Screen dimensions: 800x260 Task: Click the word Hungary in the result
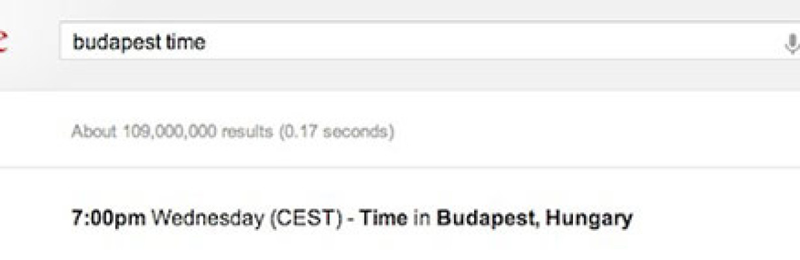[589, 220]
